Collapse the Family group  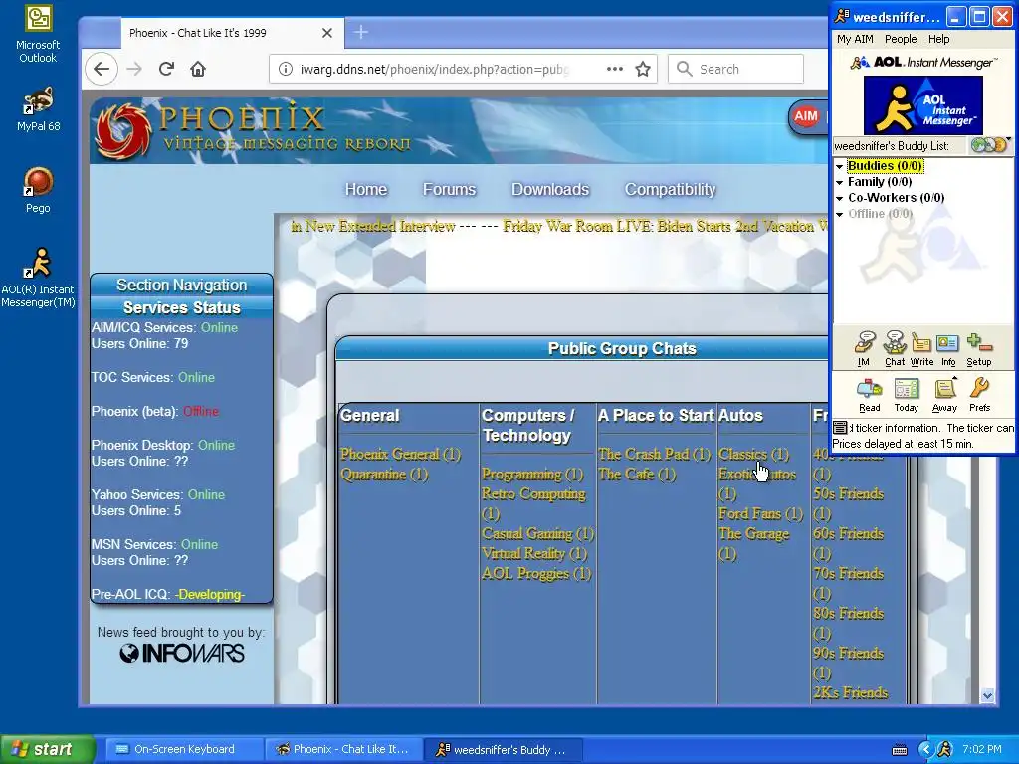(840, 183)
